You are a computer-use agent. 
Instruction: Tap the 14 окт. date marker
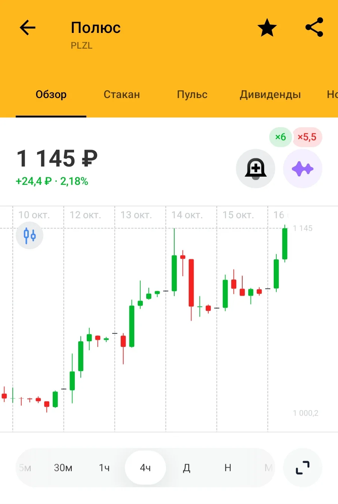187,215
